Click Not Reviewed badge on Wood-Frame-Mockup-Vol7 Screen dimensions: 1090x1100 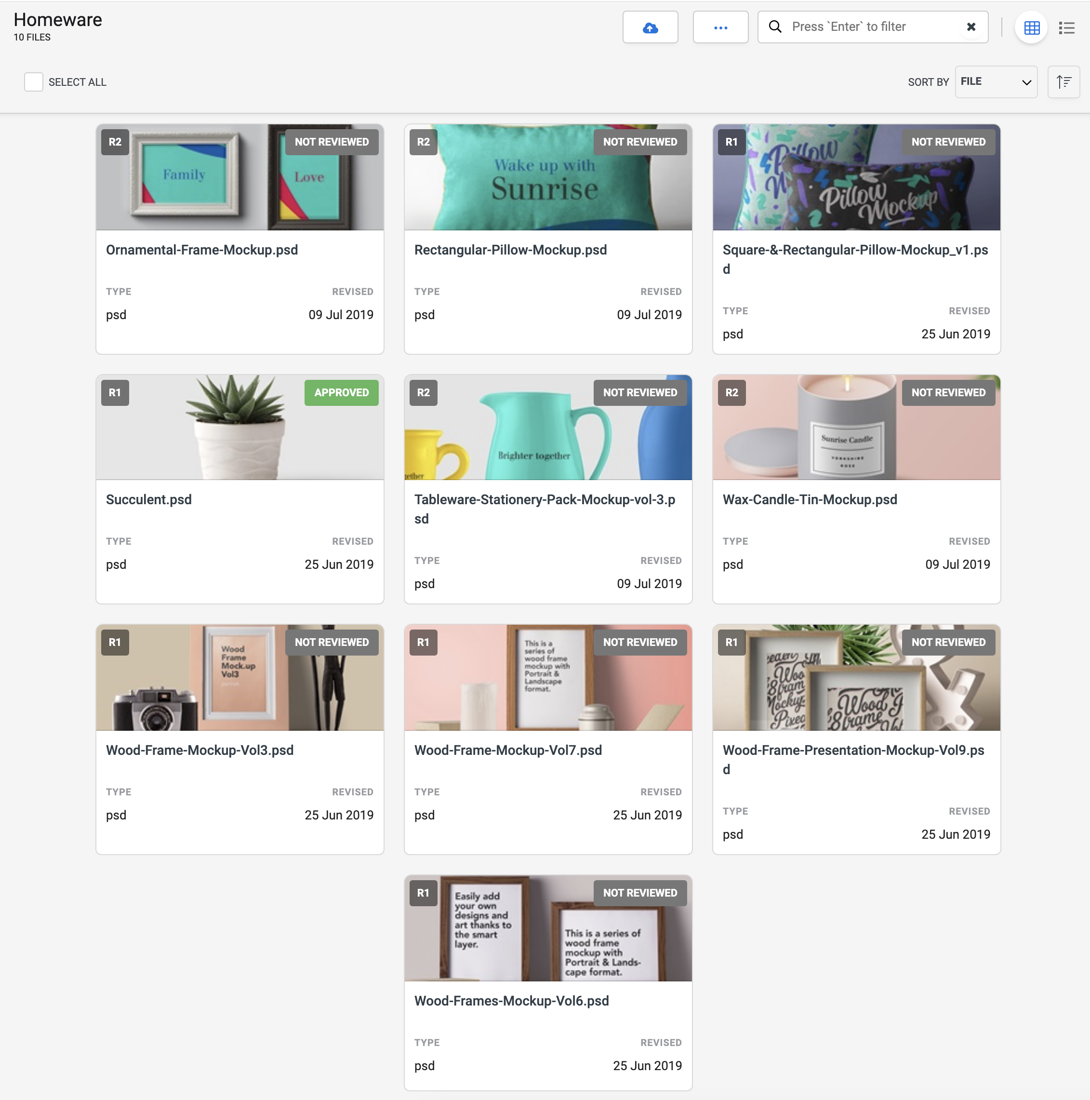(640, 642)
